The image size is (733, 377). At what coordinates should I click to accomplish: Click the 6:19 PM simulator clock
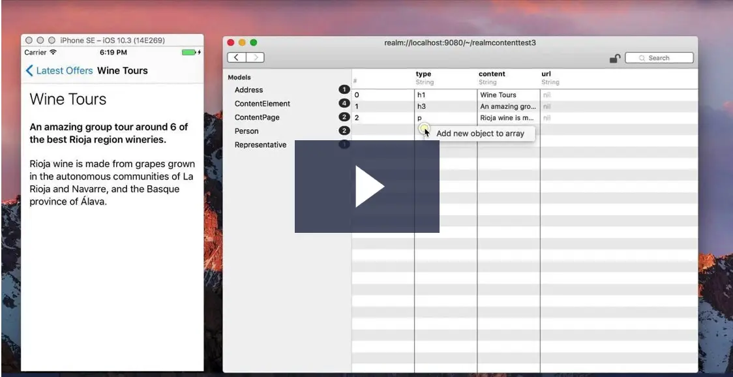point(113,52)
